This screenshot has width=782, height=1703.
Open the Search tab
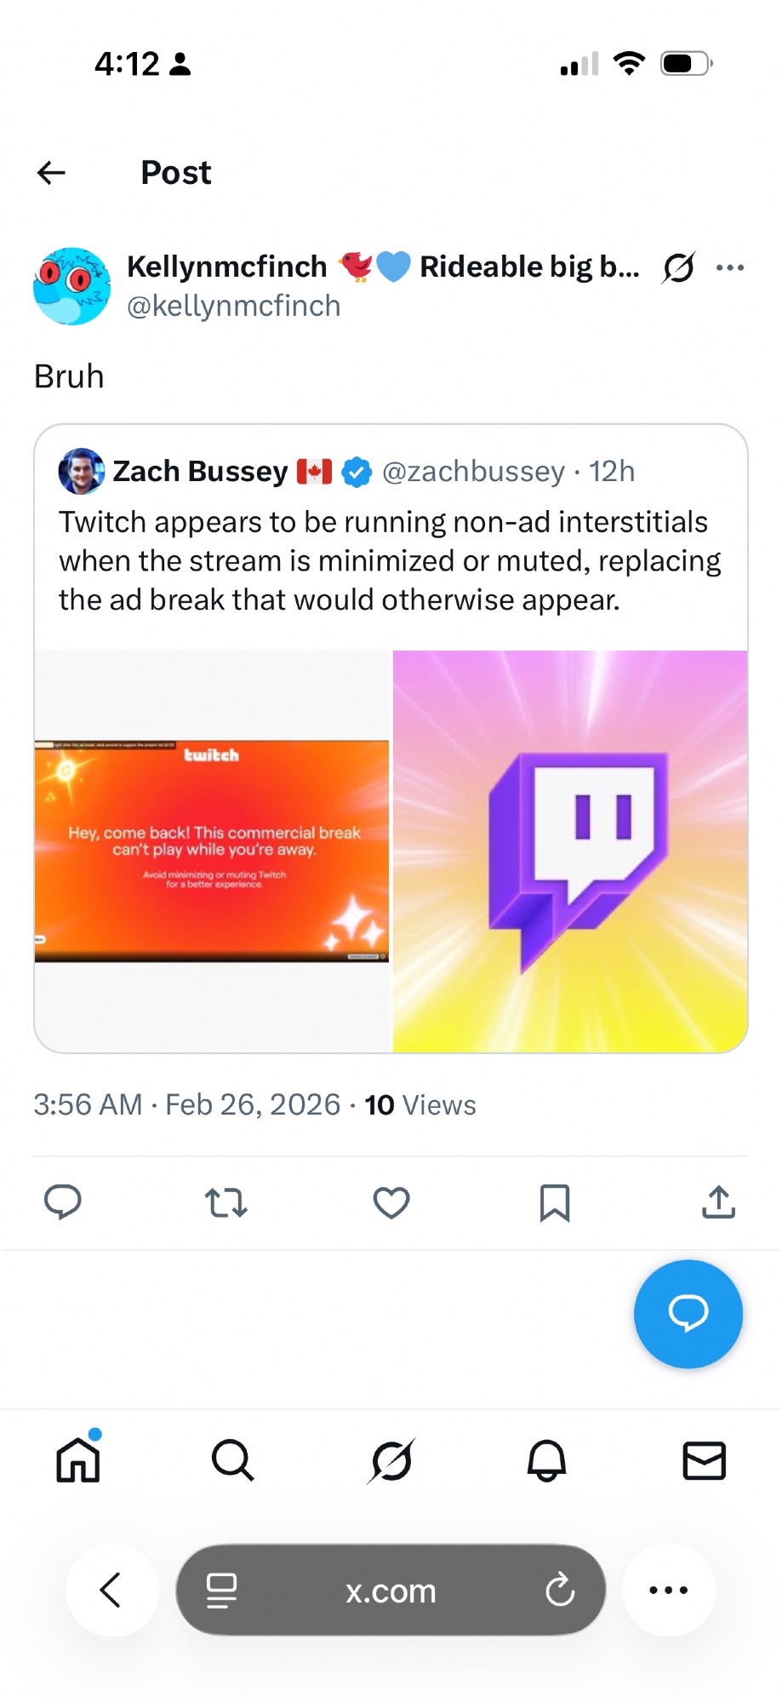232,1460
